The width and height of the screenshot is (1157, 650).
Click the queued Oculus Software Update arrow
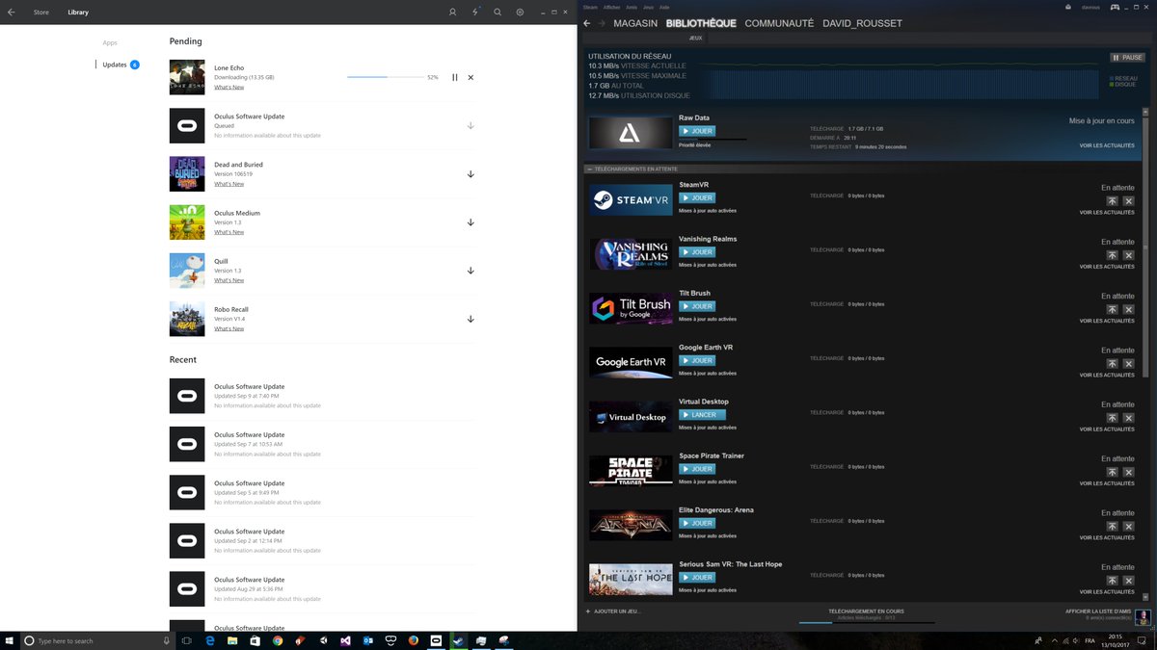click(x=471, y=126)
